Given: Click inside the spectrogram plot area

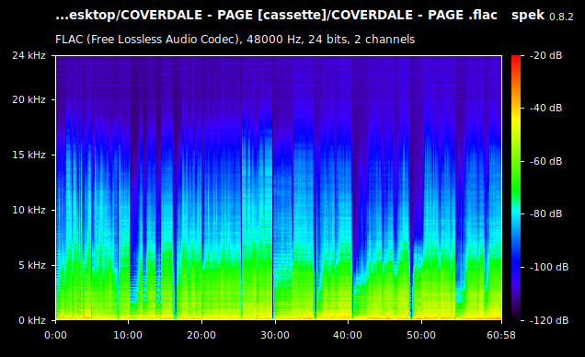Looking at the screenshot, I should 279,188.
